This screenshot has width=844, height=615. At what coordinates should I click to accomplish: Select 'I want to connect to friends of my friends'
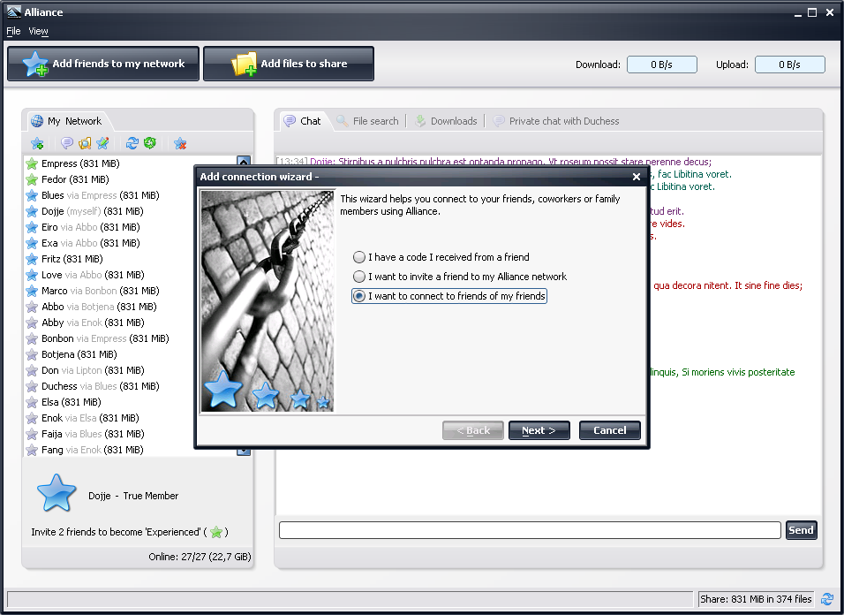449,296
